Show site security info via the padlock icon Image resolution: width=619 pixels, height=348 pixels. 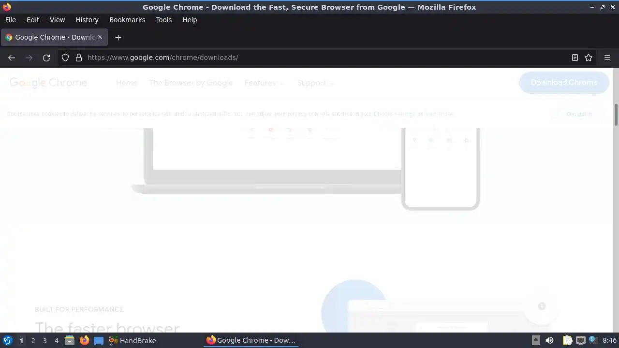(79, 58)
